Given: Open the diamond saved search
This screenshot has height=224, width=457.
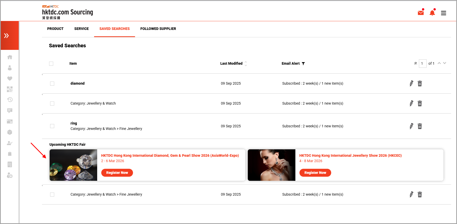Looking at the screenshot, I should point(77,83).
